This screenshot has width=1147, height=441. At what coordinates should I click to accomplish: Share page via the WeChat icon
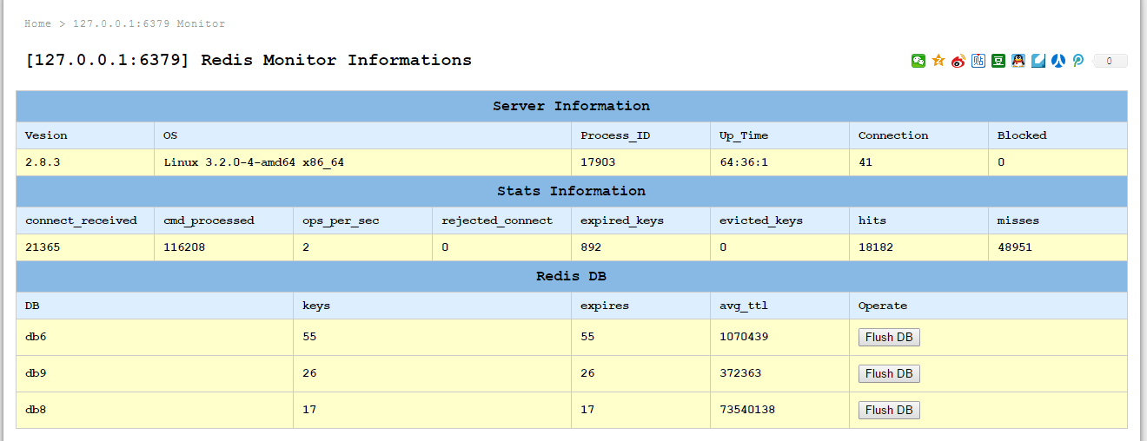click(918, 61)
